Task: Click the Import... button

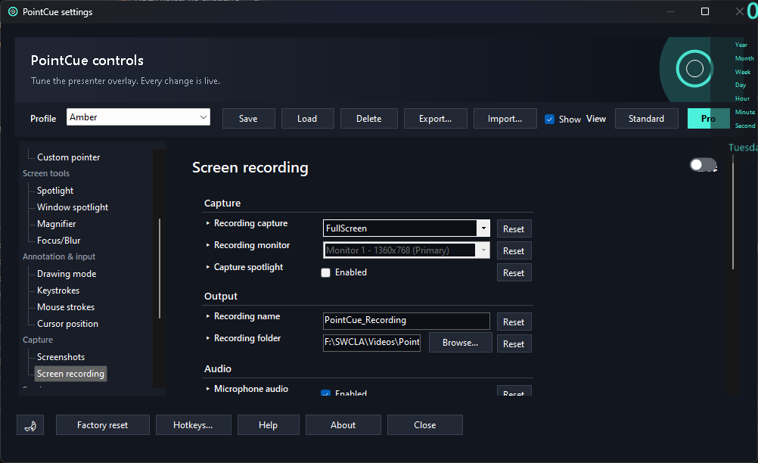Action: [x=505, y=119]
